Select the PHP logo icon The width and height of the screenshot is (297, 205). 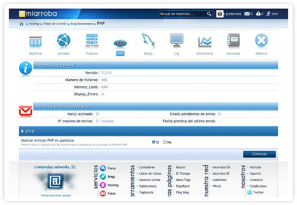[x=120, y=43]
